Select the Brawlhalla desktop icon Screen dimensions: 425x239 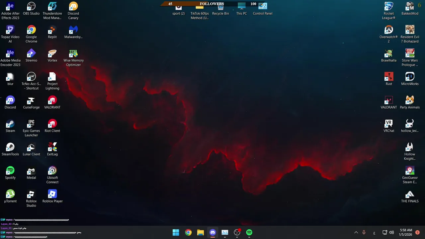point(389,55)
